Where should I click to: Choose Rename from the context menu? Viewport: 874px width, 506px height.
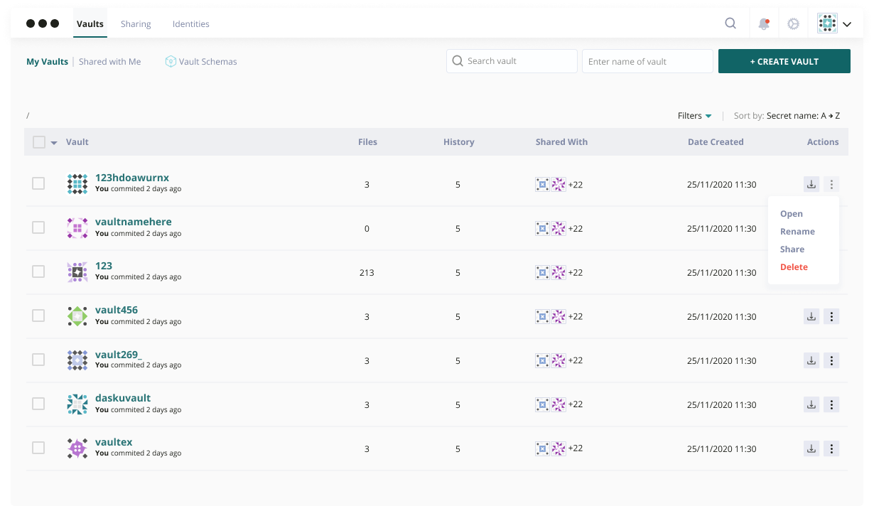797,232
